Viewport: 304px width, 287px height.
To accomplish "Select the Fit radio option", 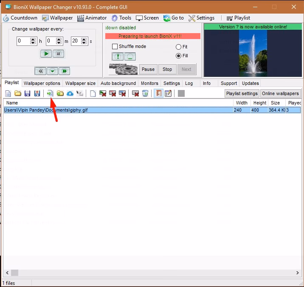I will pos(178,47).
